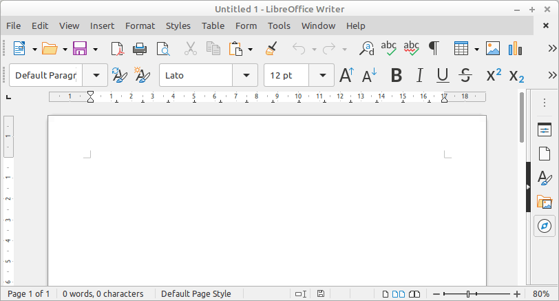Open the Paragraph Style dropdown list
Viewport: 559px width, 301px height.
pyautogui.click(x=95, y=75)
